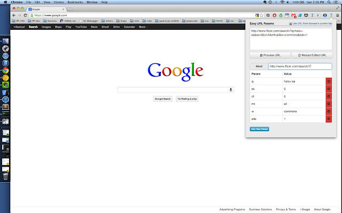Open the Services bookmarks folder
Screen dimensions: 342x213
tap(50, 21)
